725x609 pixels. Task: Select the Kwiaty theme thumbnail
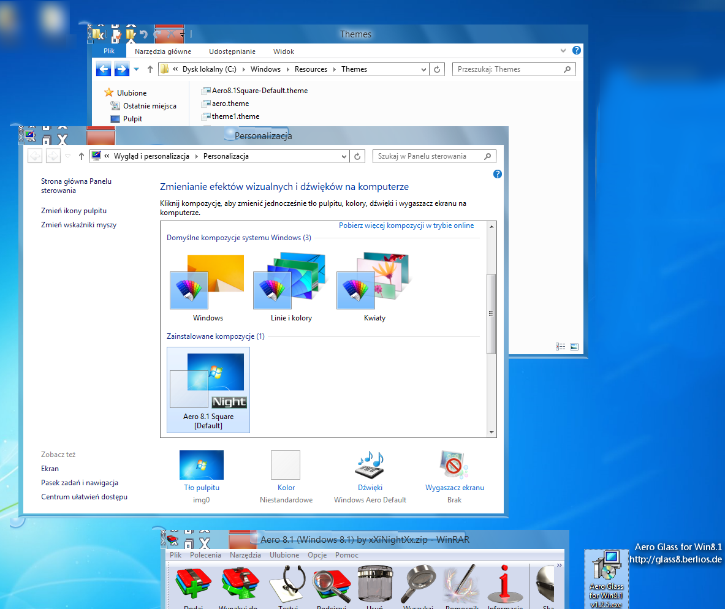click(374, 287)
